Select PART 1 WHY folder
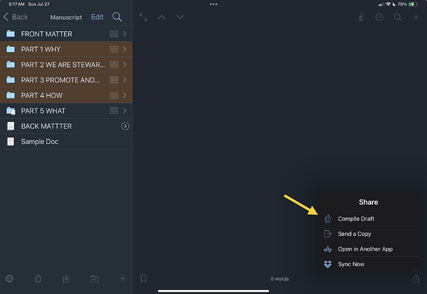Viewport: 427px width, 294px height. (x=66, y=49)
